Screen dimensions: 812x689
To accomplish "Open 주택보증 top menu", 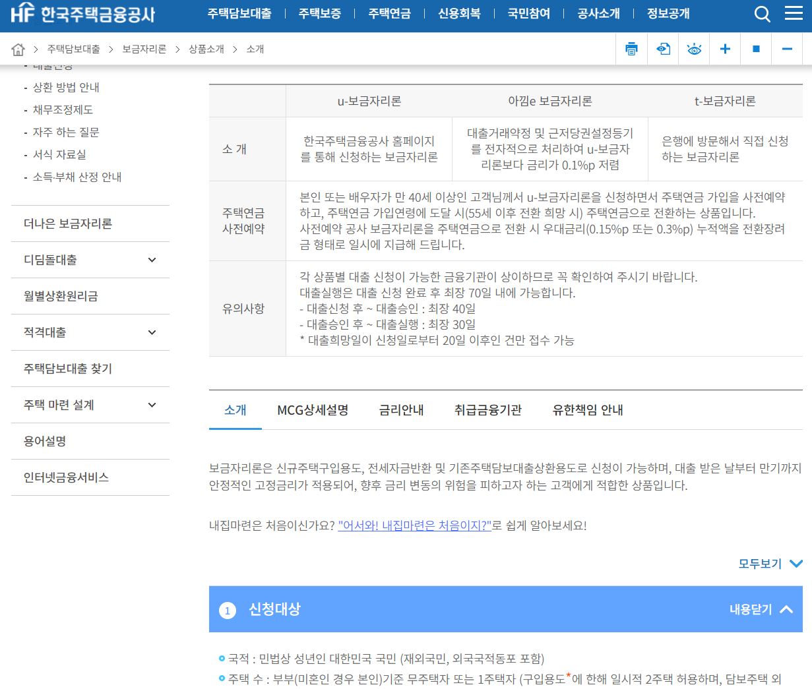I will click(320, 13).
